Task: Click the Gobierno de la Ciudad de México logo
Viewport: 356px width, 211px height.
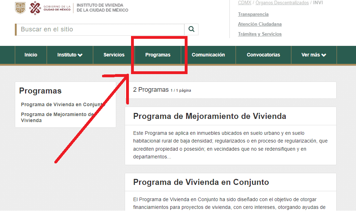Action: [49, 8]
